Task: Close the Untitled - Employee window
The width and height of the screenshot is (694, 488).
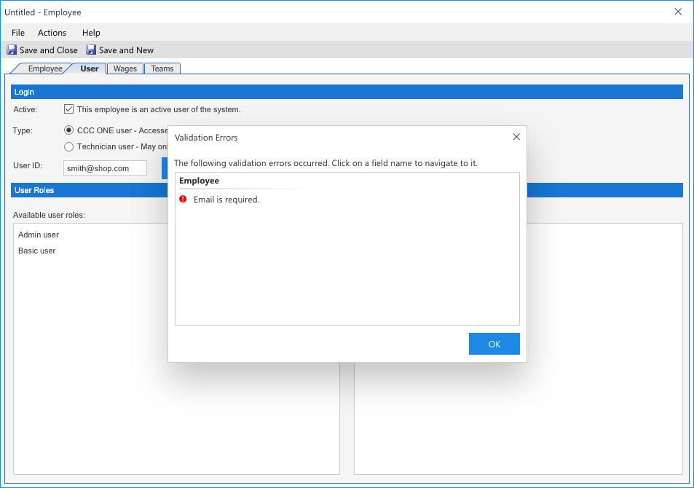Action: pyautogui.click(x=678, y=12)
